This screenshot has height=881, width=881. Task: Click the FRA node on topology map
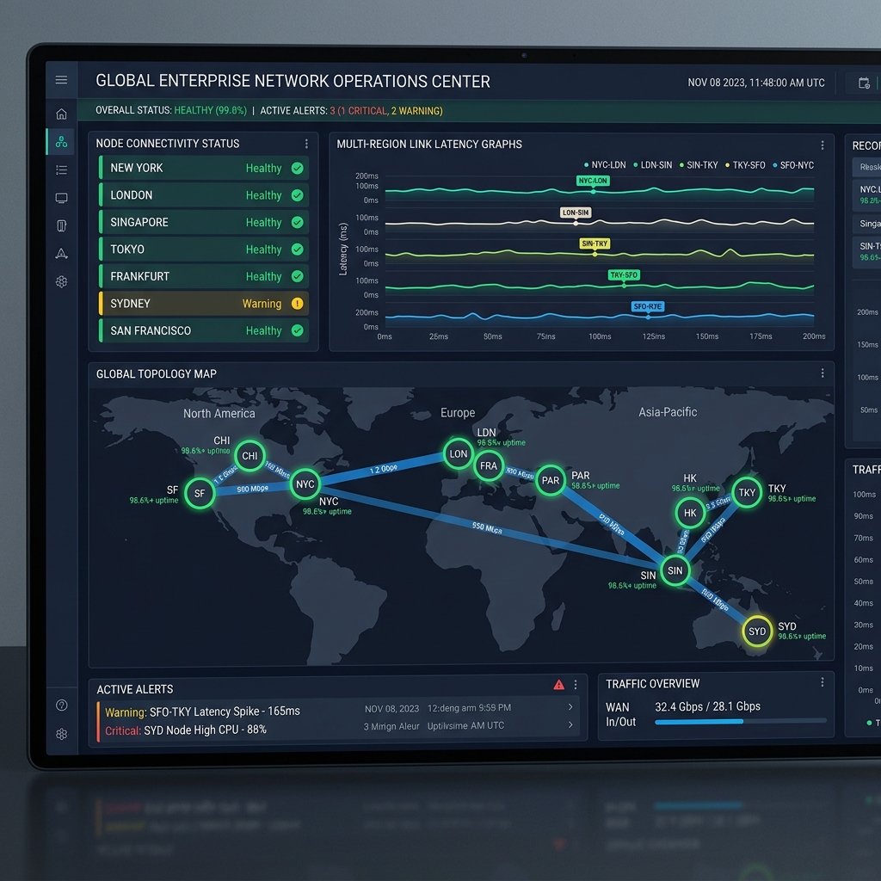pyautogui.click(x=489, y=465)
